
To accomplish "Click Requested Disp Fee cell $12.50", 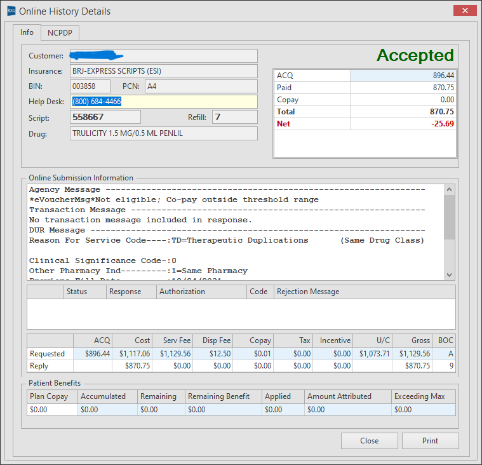I will 213,354.
